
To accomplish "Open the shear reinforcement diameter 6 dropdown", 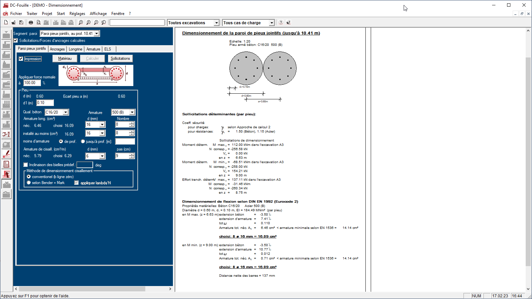I will (x=102, y=156).
